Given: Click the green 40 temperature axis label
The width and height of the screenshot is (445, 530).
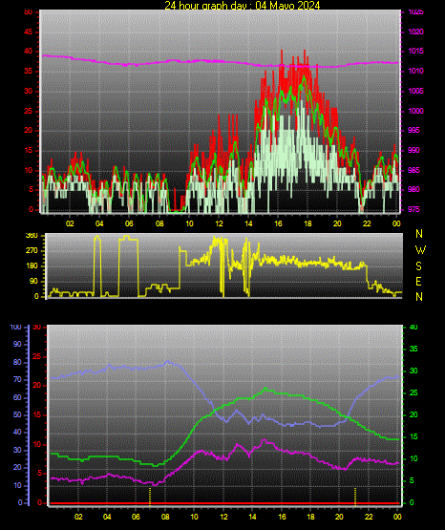Looking at the screenshot, I should coord(413,328).
